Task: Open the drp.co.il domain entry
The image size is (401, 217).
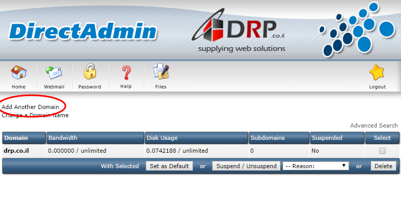Action: point(16,151)
